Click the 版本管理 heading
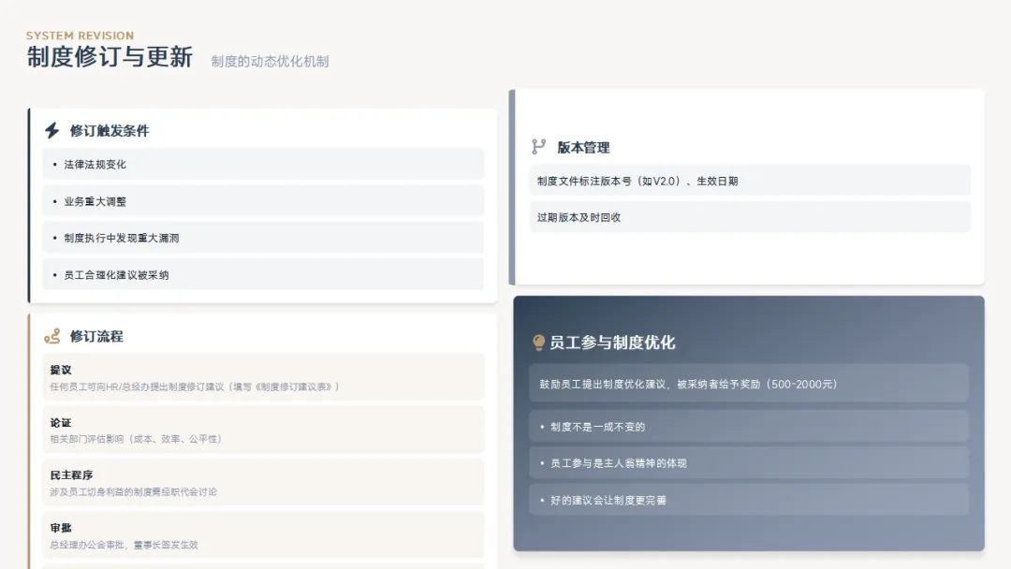This screenshot has height=569, width=1011. point(583,148)
